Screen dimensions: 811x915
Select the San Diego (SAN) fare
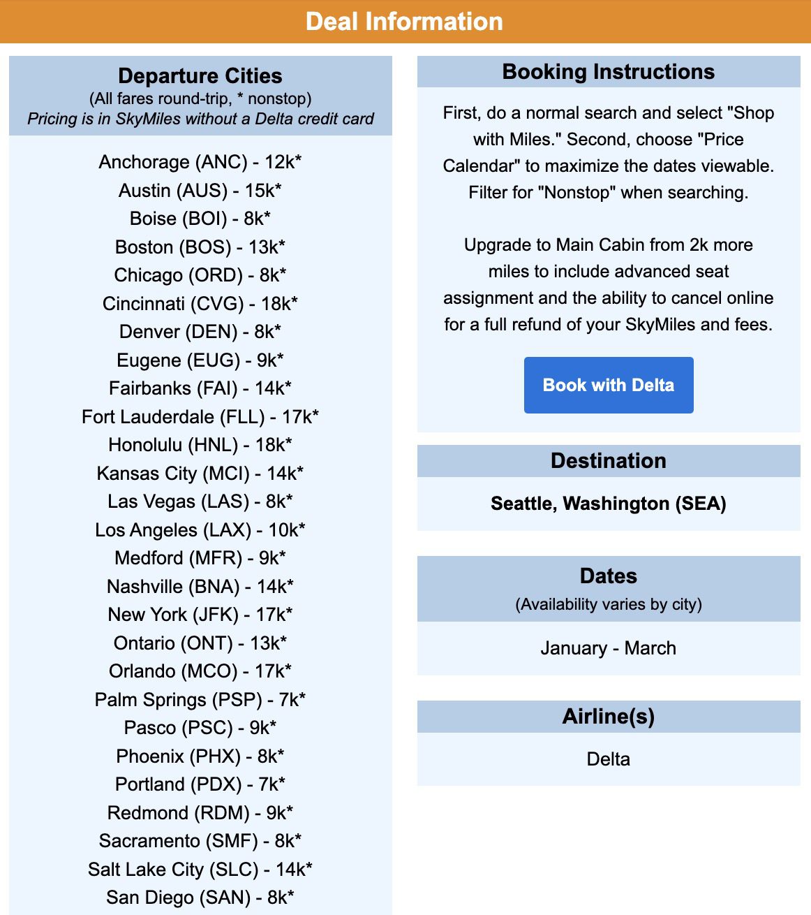click(x=200, y=898)
